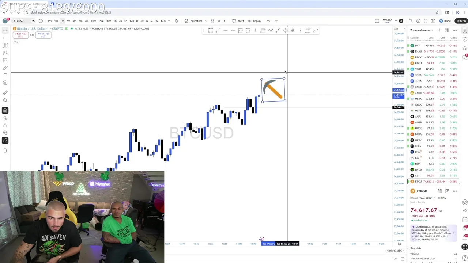
Task: Expand the collapsed indicators legend chevron
Action: click(16, 42)
